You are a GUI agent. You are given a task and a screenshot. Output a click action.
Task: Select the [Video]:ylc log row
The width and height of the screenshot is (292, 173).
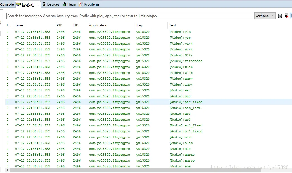click(x=148, y=32)
